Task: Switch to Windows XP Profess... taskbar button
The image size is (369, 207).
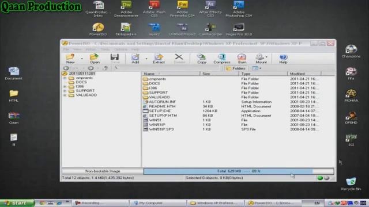Action: (x=215, y=203)
